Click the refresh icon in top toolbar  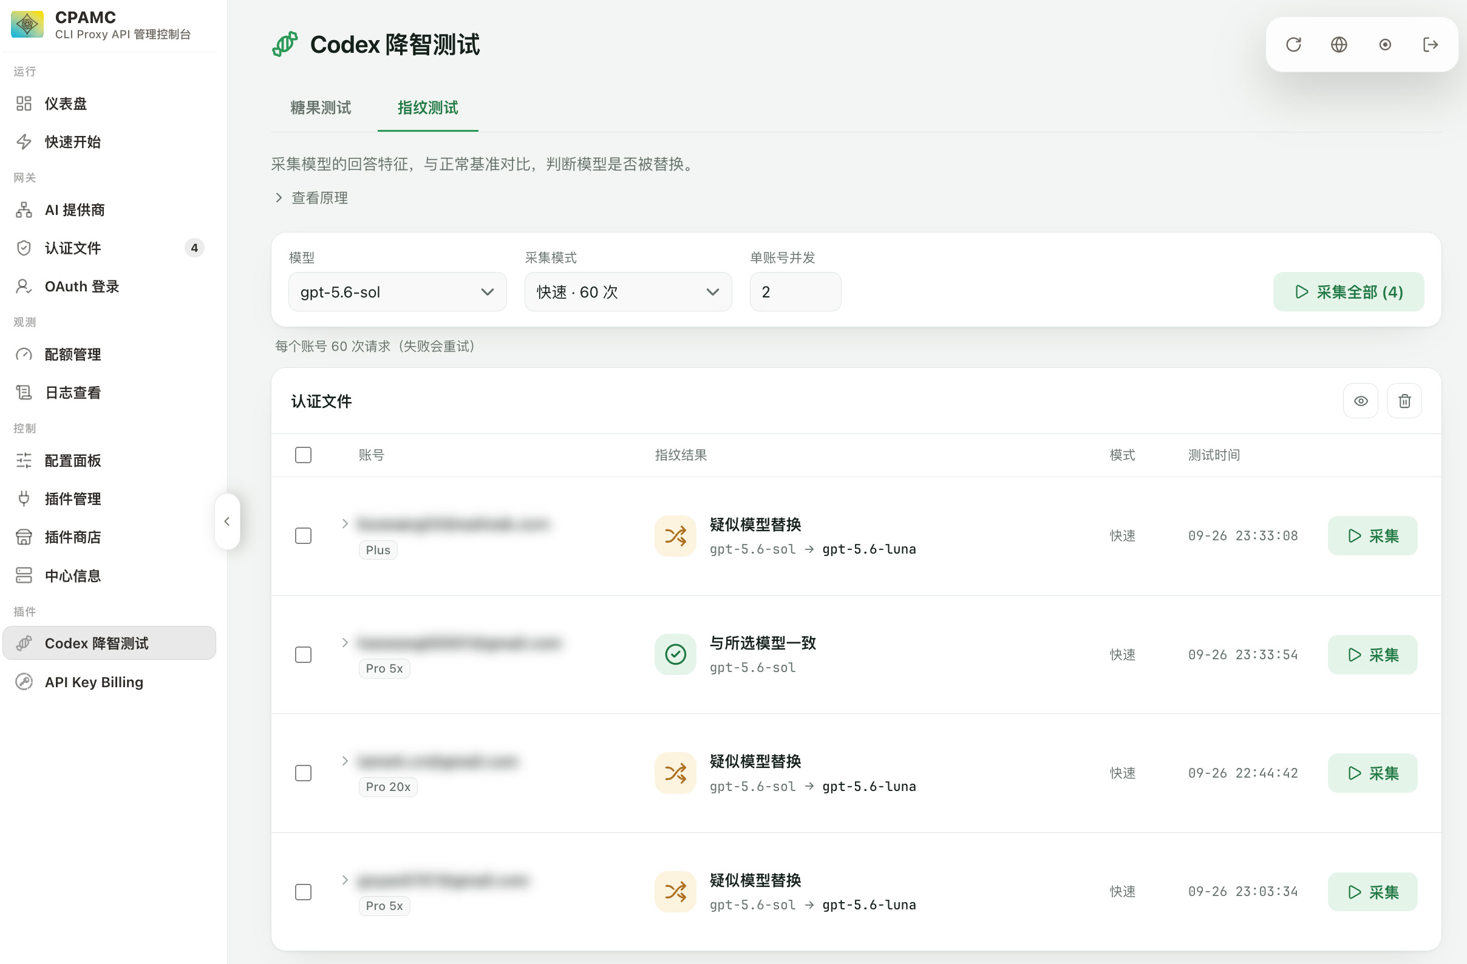click(1293, 44)
